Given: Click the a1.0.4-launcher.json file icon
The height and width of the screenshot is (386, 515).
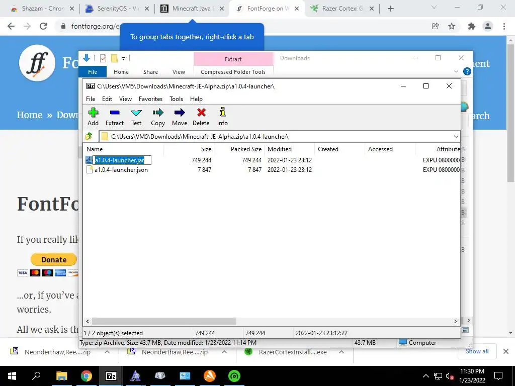Looking at the screenshot, I should coord(89,169).
